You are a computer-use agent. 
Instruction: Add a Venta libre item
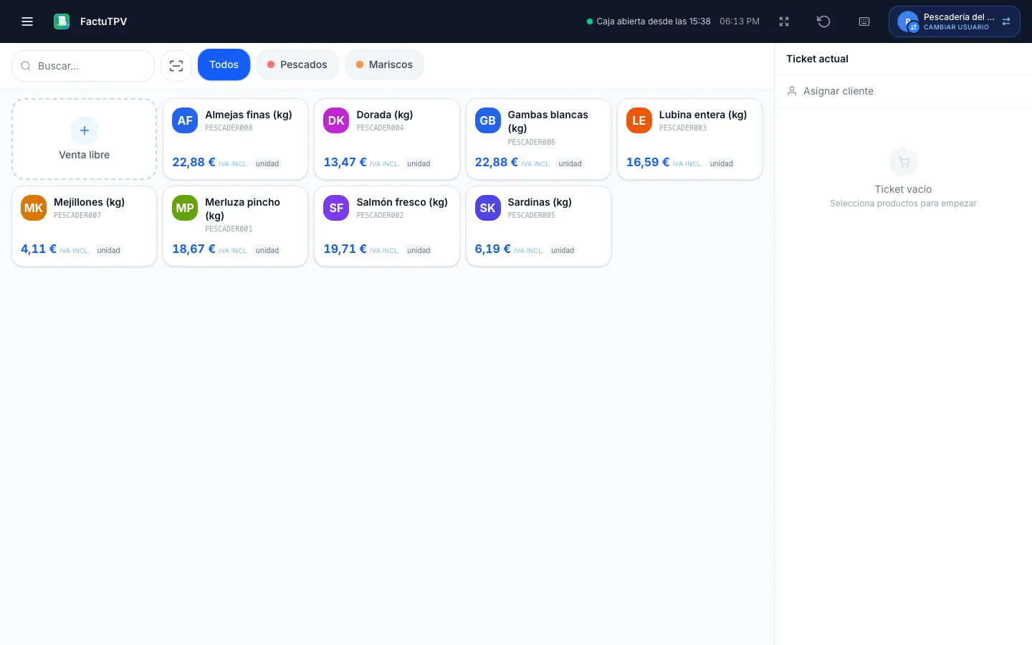(85, 139)
